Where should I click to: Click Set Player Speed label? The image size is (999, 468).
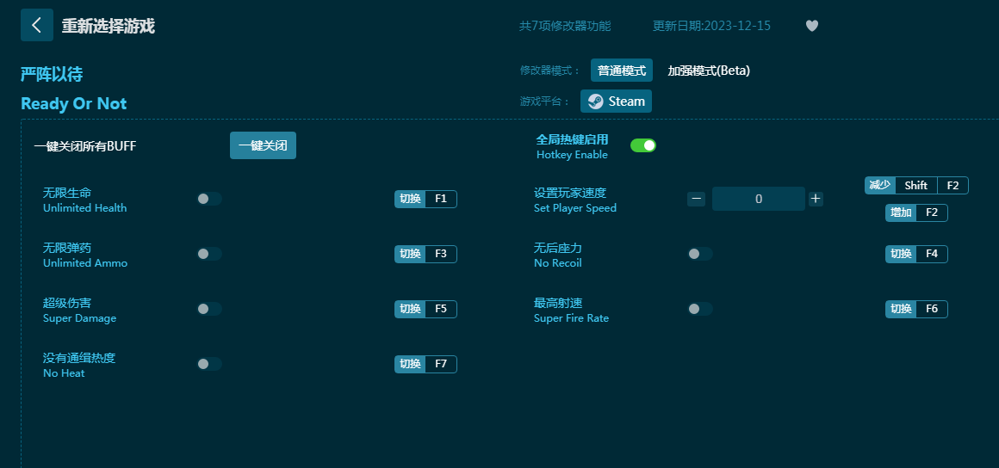tap(575, 208)
